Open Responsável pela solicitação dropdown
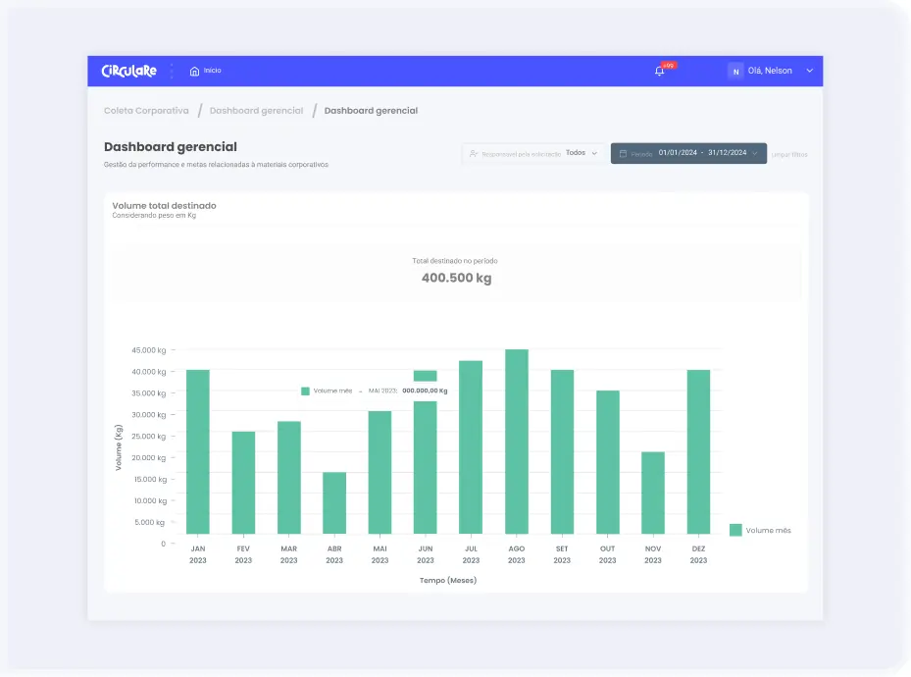The width and height of the screenshot is (911, 677). click(x=533, y=153)
